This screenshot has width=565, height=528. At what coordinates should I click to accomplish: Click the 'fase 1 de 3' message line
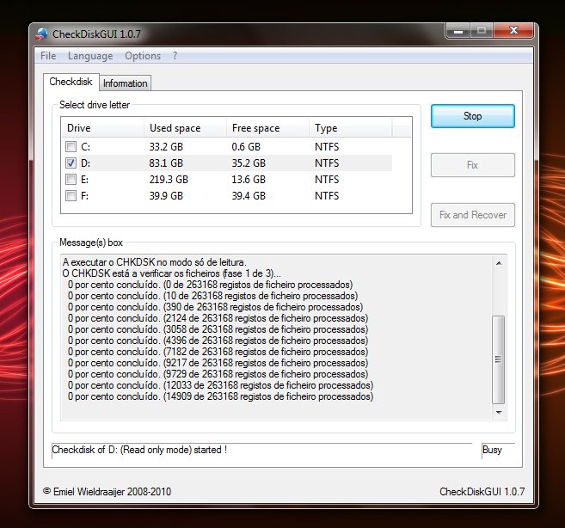(x=172, y=273)
